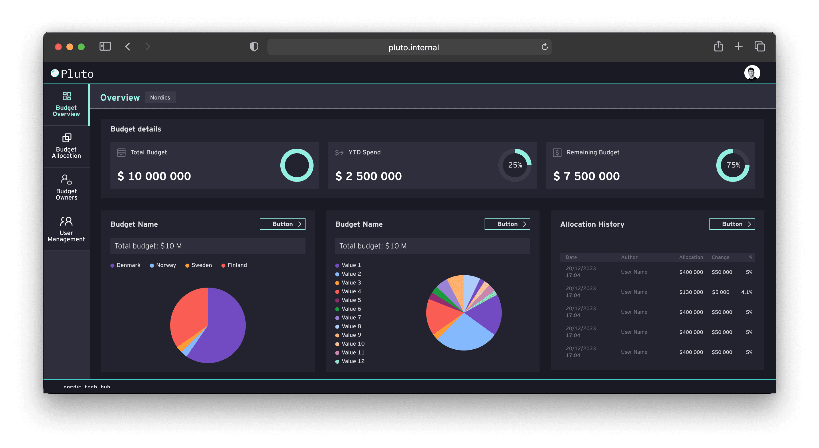The image size is (819, 448).
Task: Toggle the browser sidebar panel icon
Action: [105, 47]
